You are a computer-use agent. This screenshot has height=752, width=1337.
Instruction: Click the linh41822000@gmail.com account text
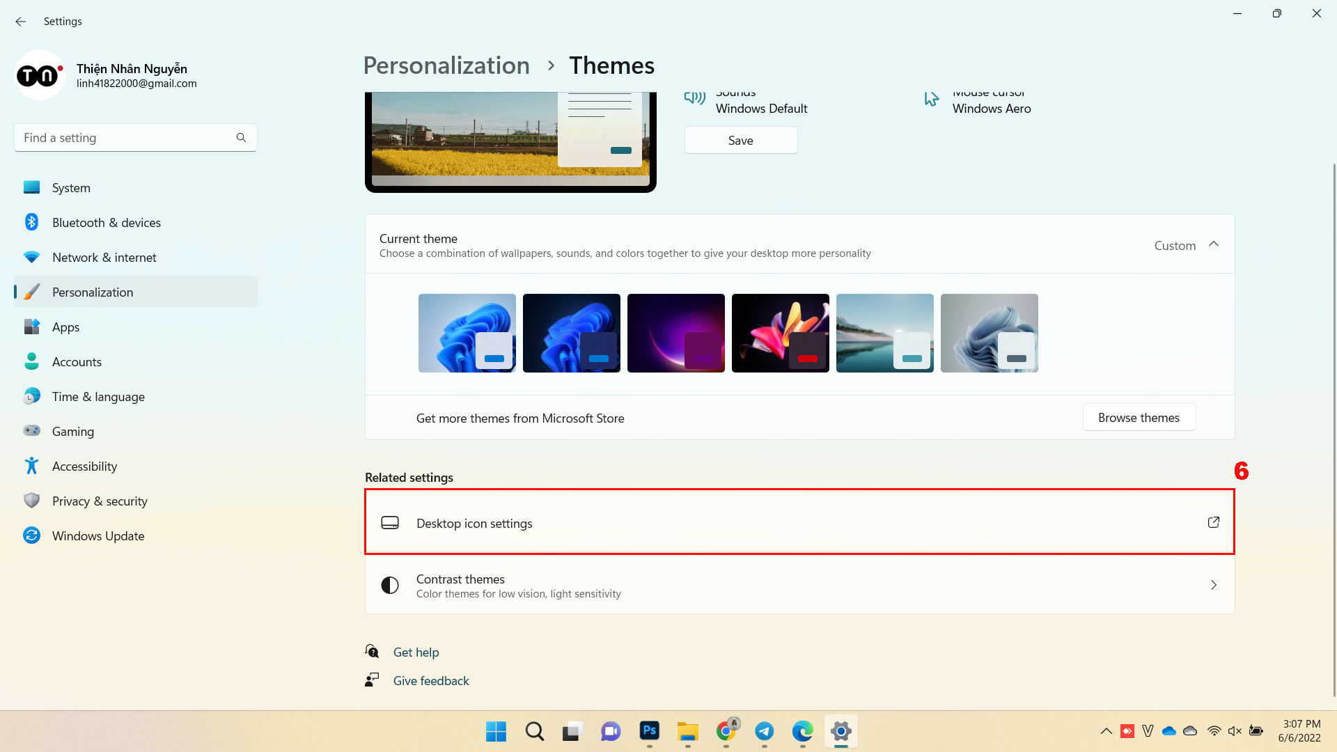point(136,84)
